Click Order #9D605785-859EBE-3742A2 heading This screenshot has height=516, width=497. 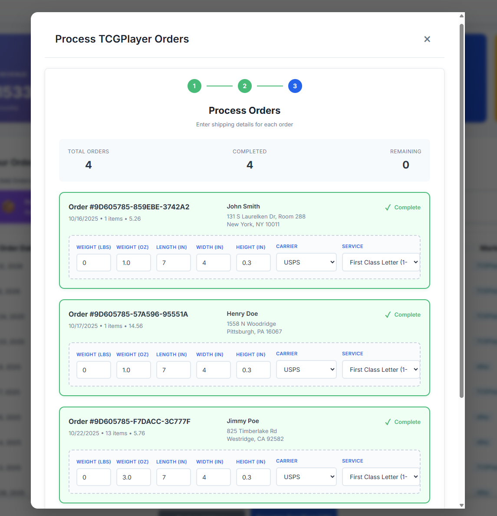pos(128,207)
